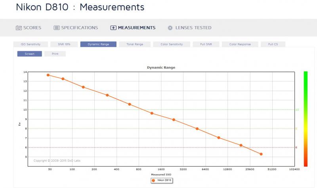This screenshot has height=188, width=317.
Task: Select the Print view mode
Action: click(x=55, y=54)
